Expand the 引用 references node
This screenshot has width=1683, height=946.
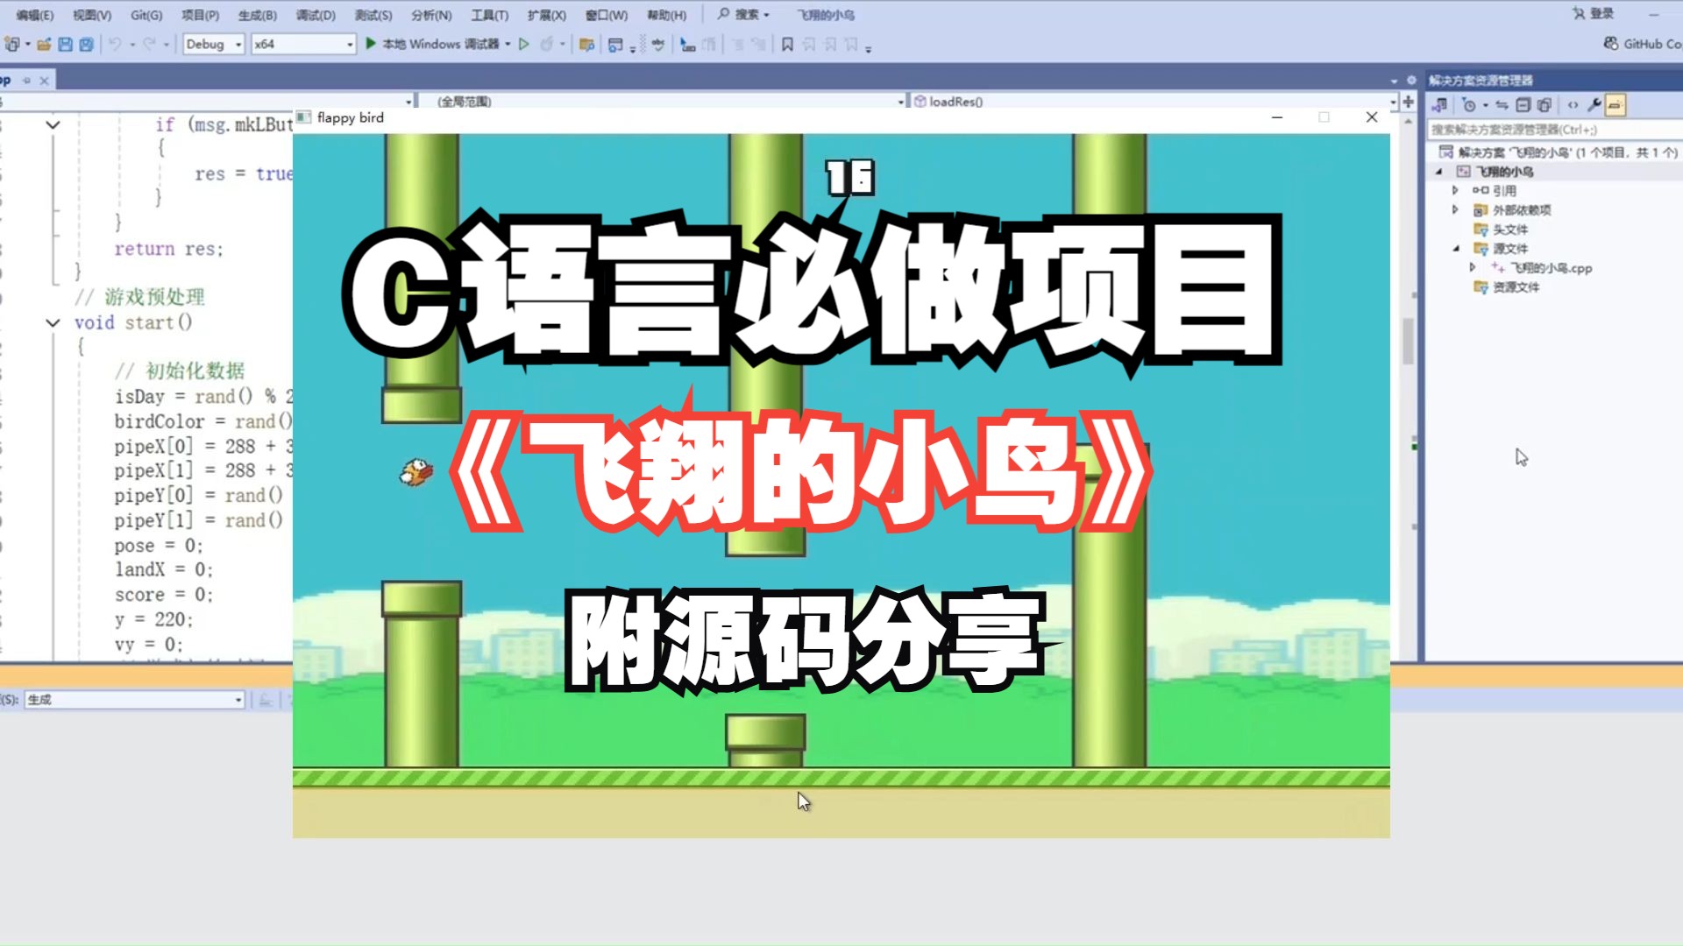1455,191
